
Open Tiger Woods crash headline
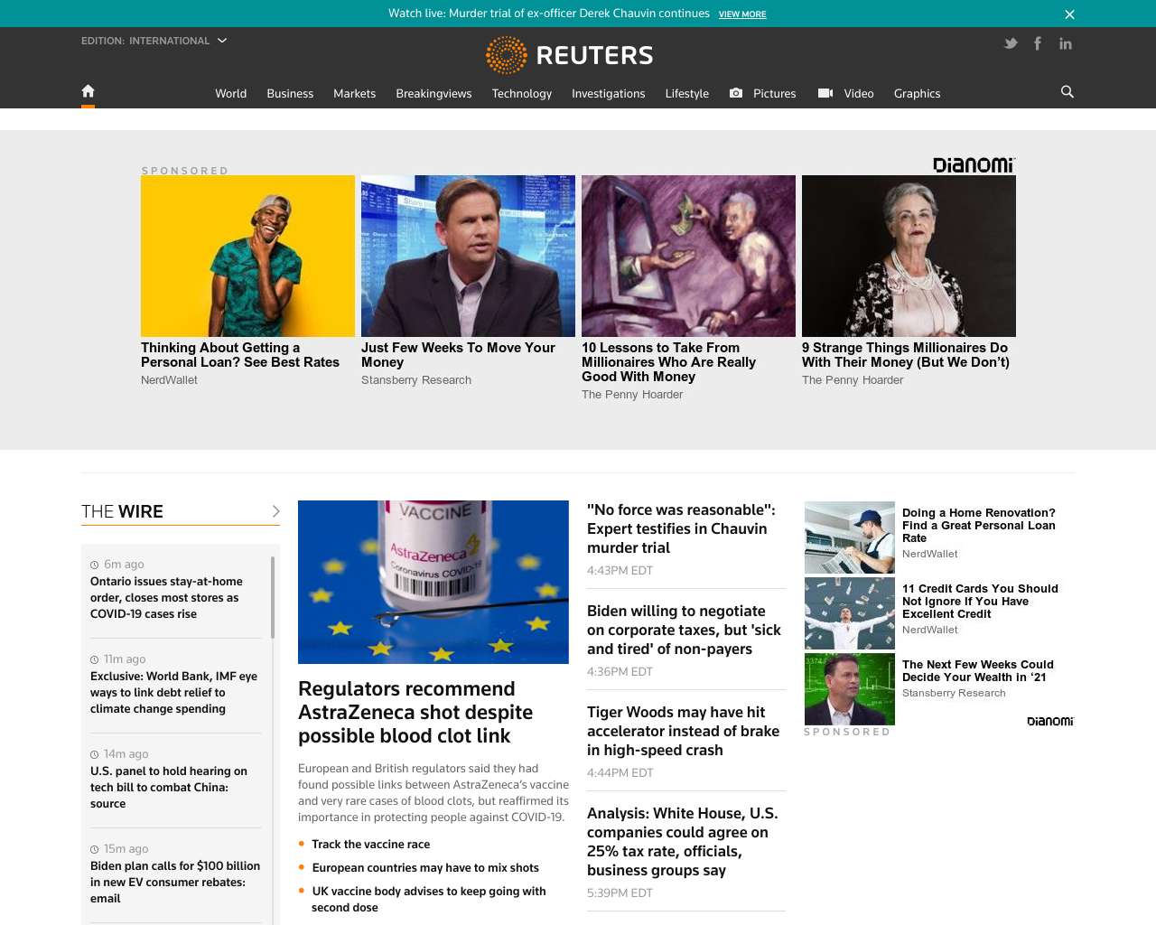click(683, 731)
